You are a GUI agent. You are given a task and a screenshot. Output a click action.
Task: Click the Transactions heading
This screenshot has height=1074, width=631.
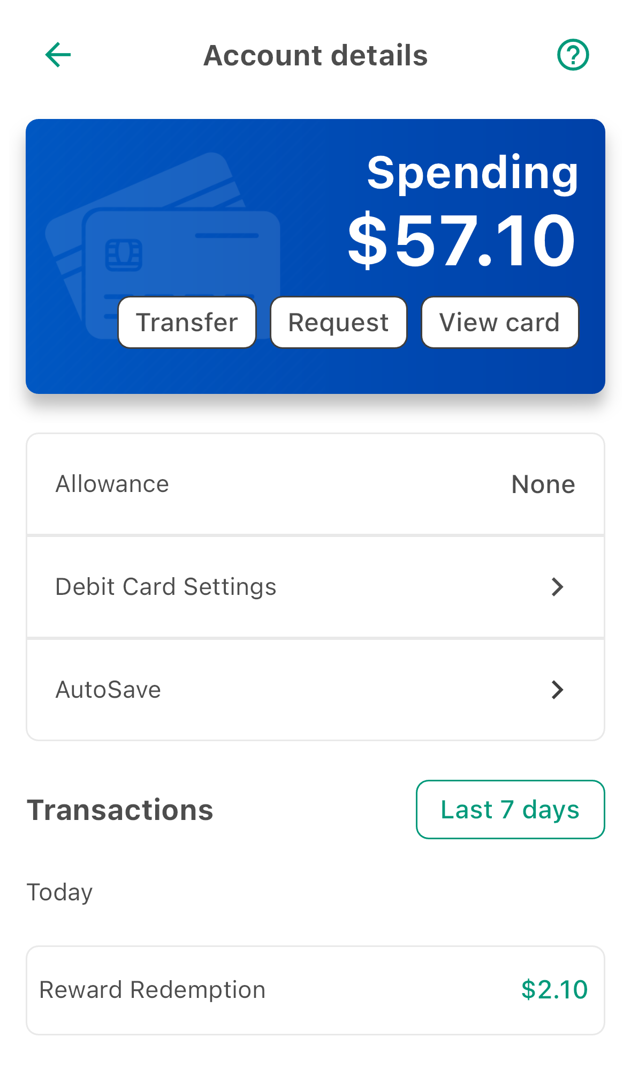point(120,810)
